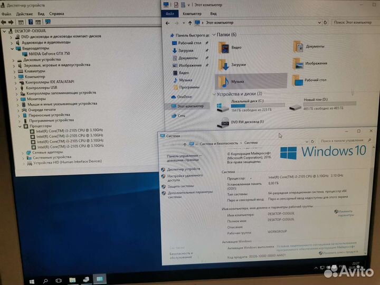Expand Контроллеры USB node
This screenshot has width=380, height=285.
click(x=16, y=88)
